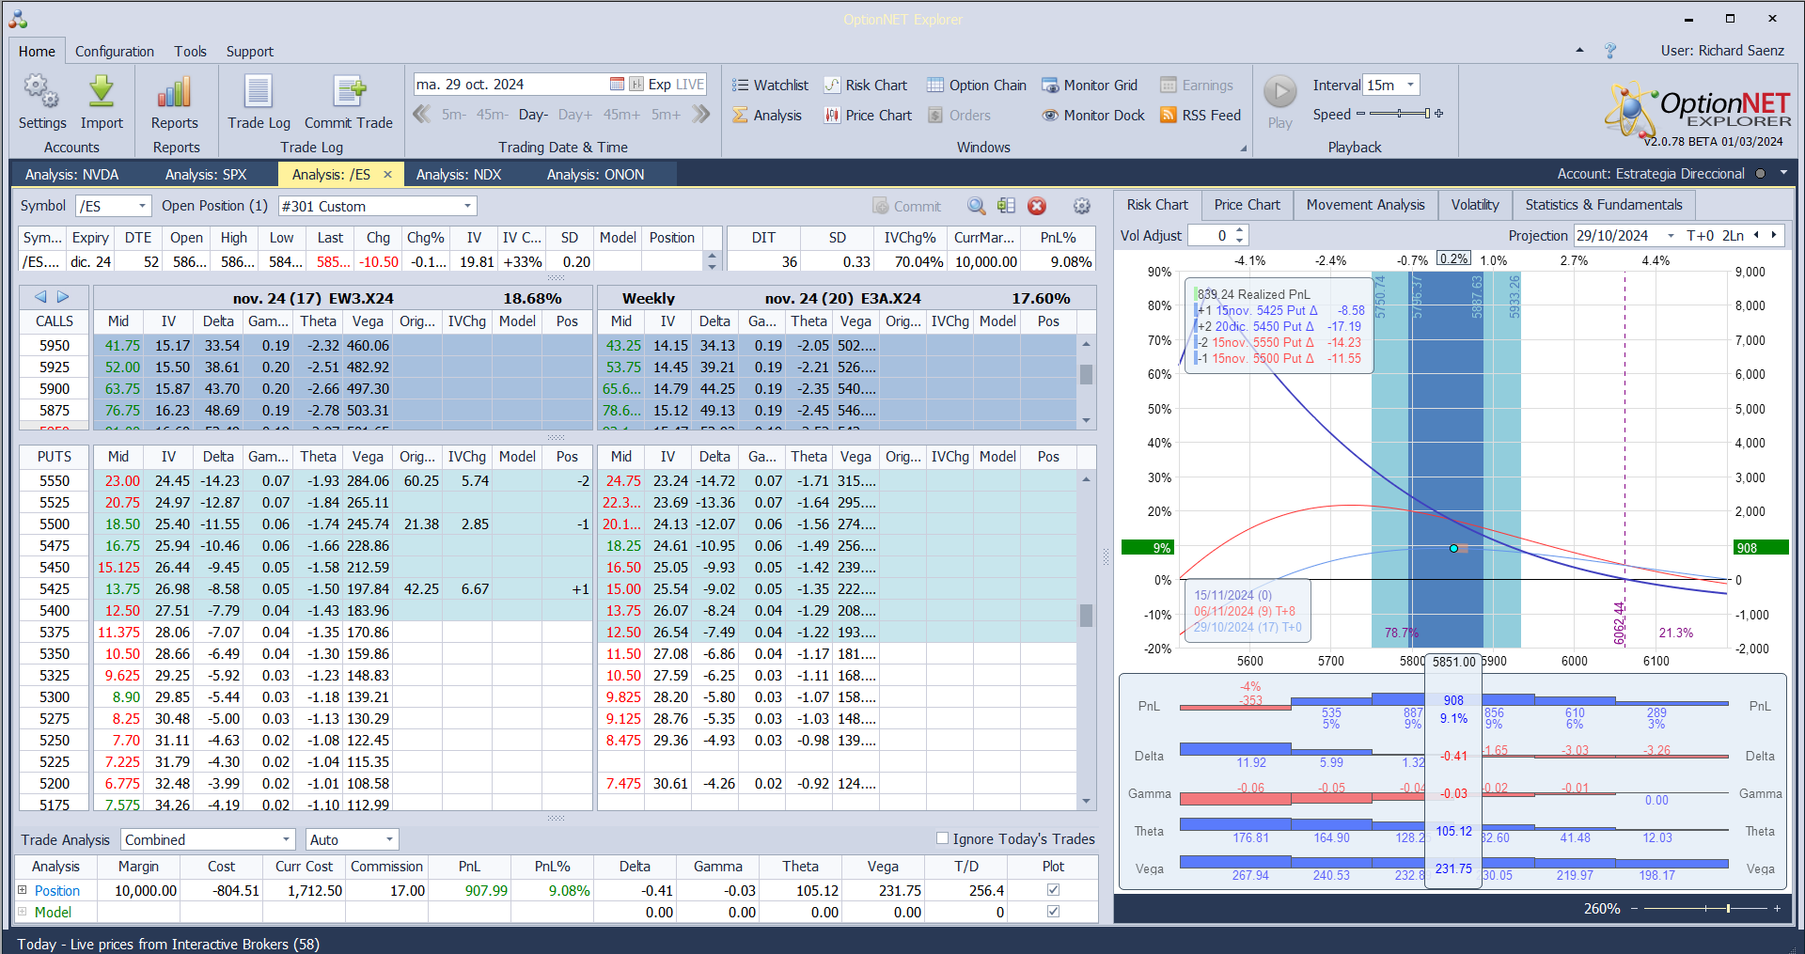Click the account status circle indicator
The width and height of the screenshot is (1805, 954).
[x=1760, y=174]
